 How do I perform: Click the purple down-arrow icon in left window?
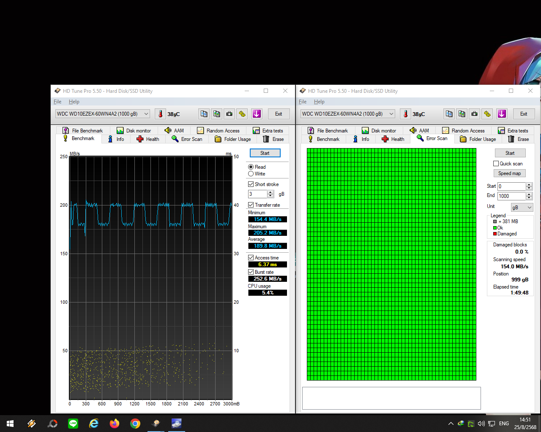pyautogui.click(x=257, y=114)
